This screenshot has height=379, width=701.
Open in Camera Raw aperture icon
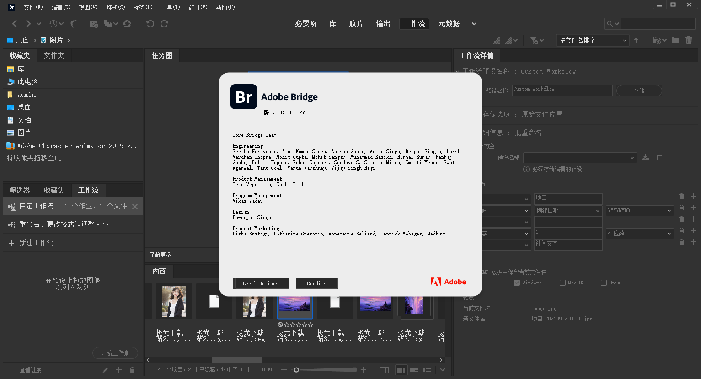tap(127, 24)
